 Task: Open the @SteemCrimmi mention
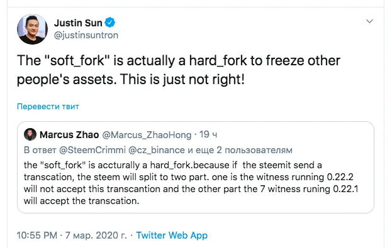coord(92,150)
